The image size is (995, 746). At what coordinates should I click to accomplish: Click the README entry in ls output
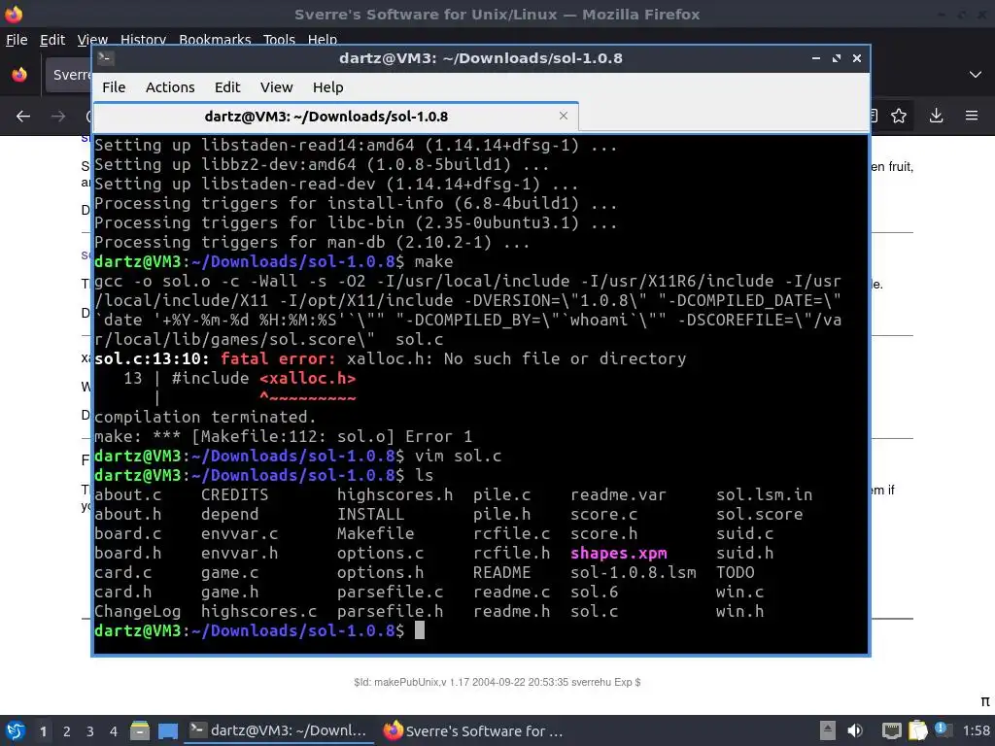pyautogui.click(x=502, y=572)
